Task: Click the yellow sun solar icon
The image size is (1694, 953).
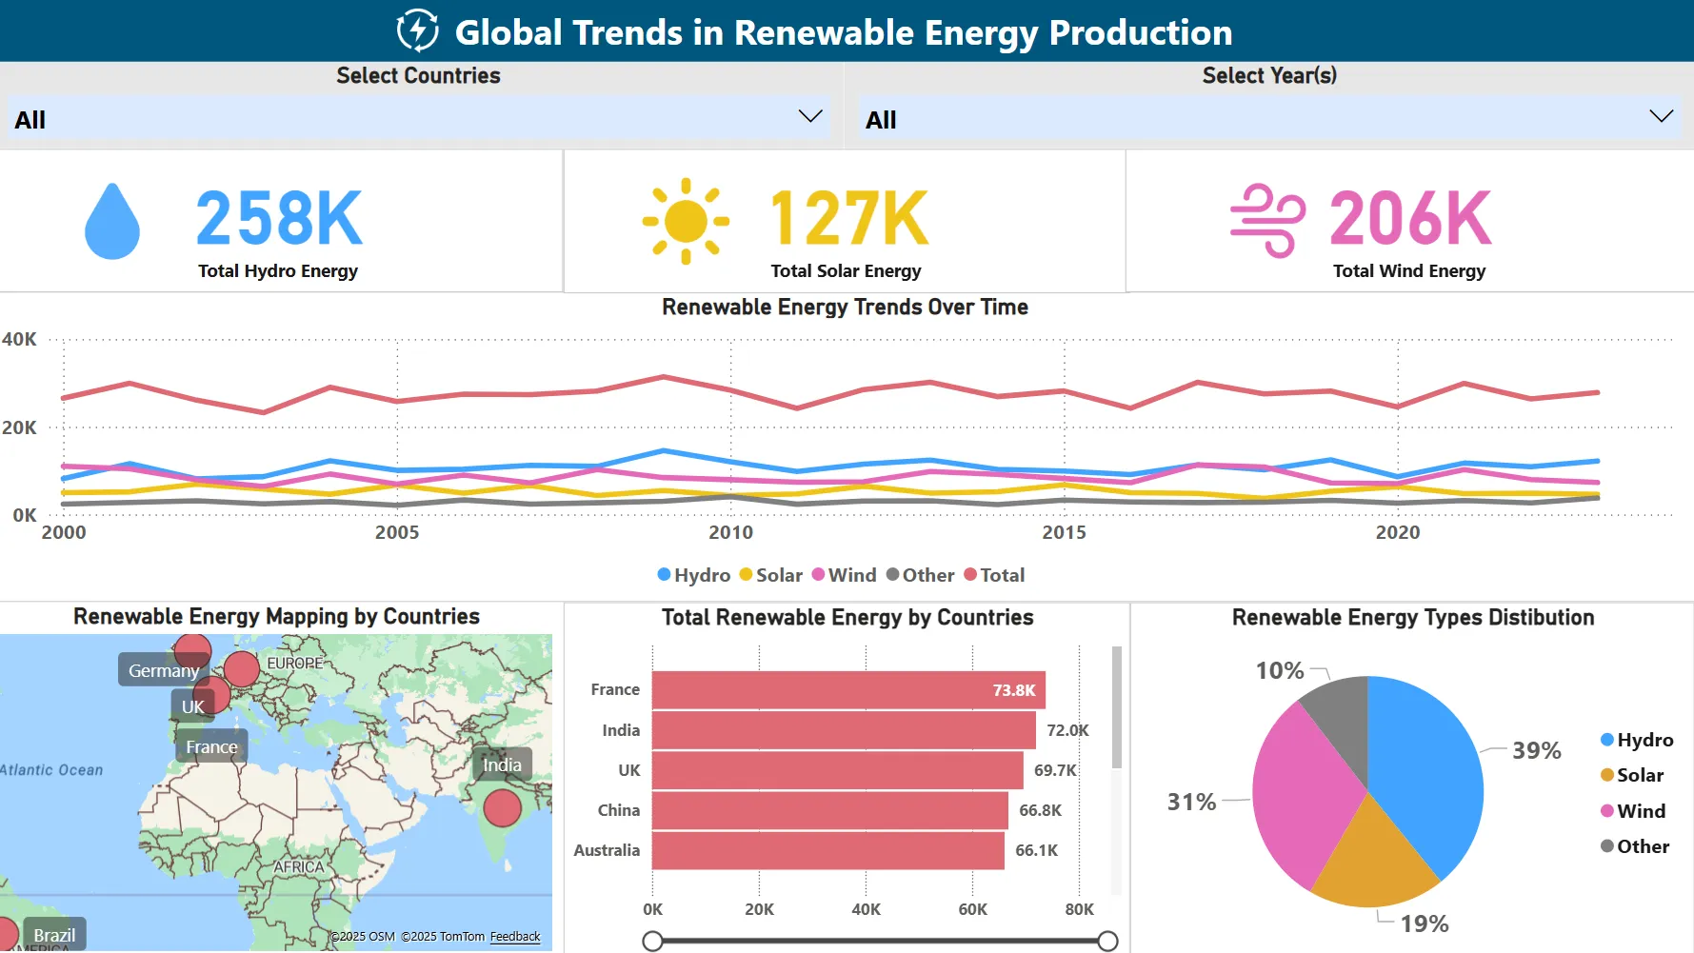Action: 686,222
